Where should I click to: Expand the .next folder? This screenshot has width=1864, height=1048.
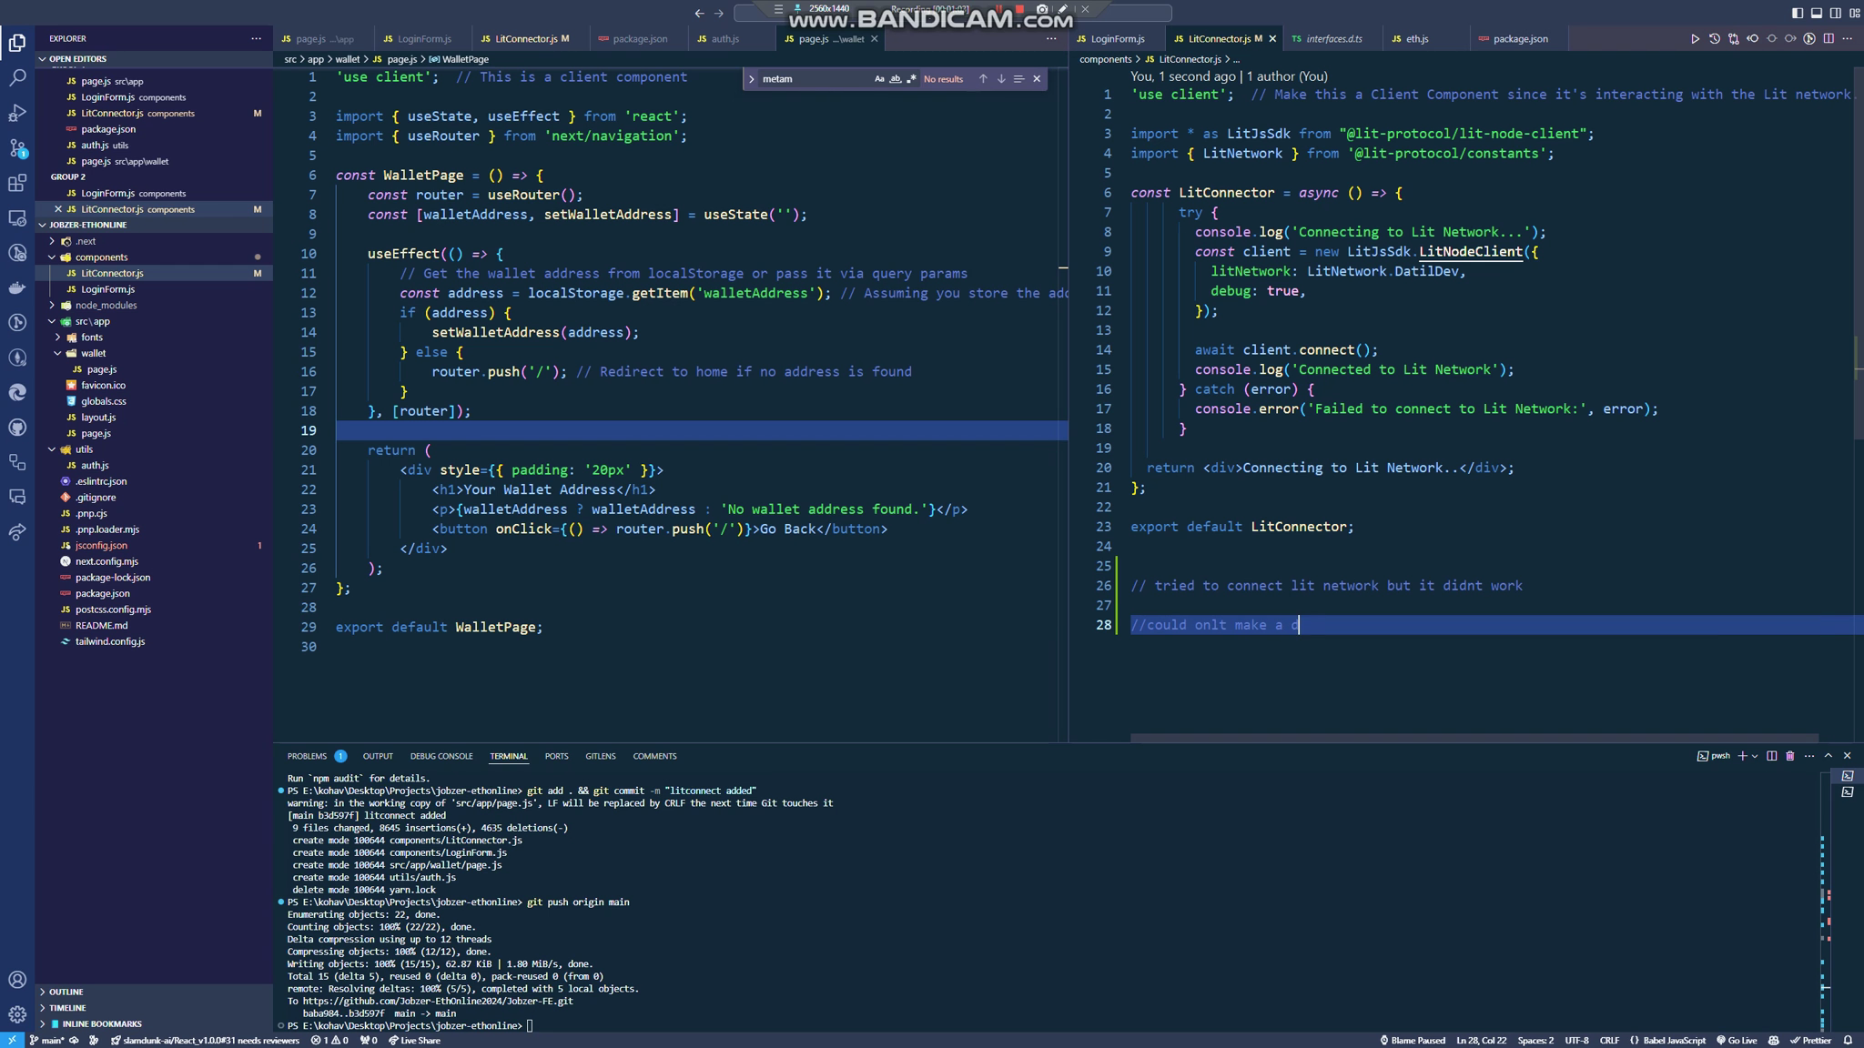(52, 241)
